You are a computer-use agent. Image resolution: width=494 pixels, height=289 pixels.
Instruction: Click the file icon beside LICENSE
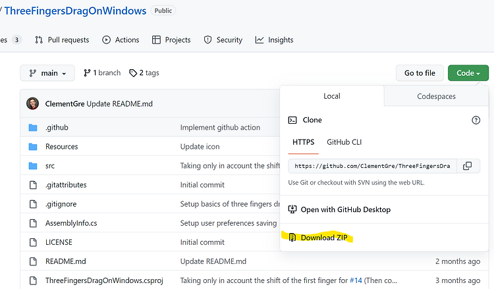pyautogui.click(x=33, y=242)
